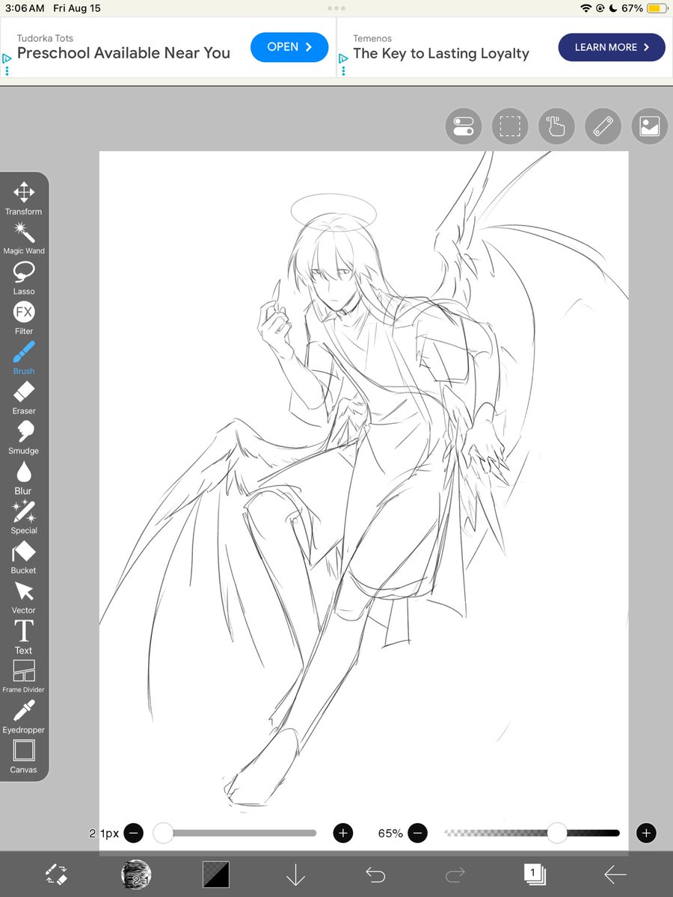Select the Vector tool
This screenshot has width=673, height=897.
pos(24,597)
